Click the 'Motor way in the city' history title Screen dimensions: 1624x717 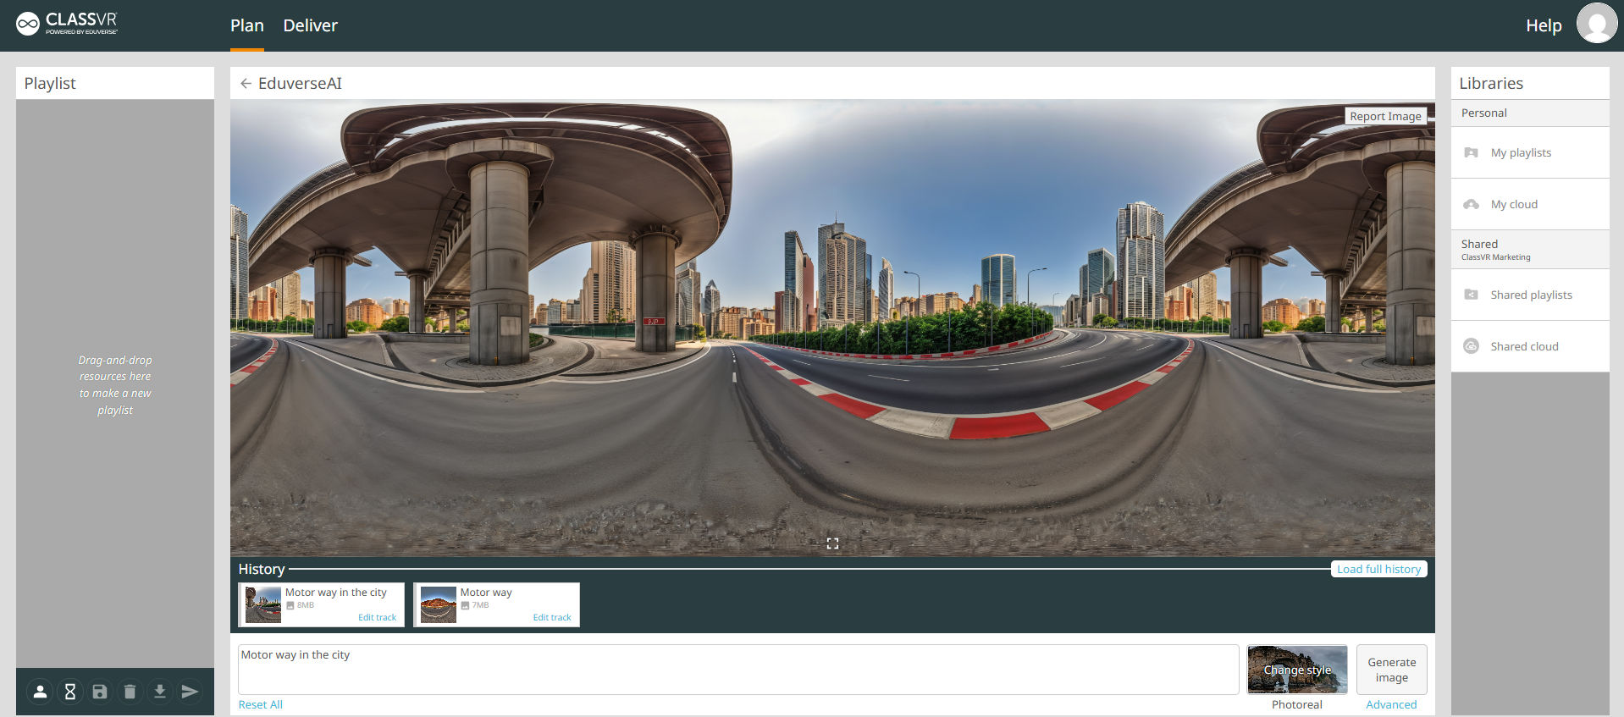coord(335,593)
